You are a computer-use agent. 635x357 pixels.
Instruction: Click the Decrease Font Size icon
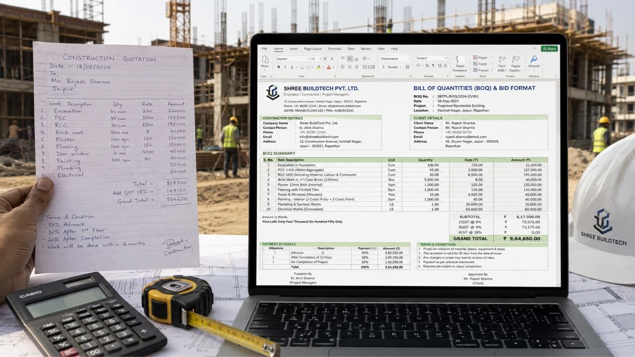pyautogui.click(x=332, y=59)
